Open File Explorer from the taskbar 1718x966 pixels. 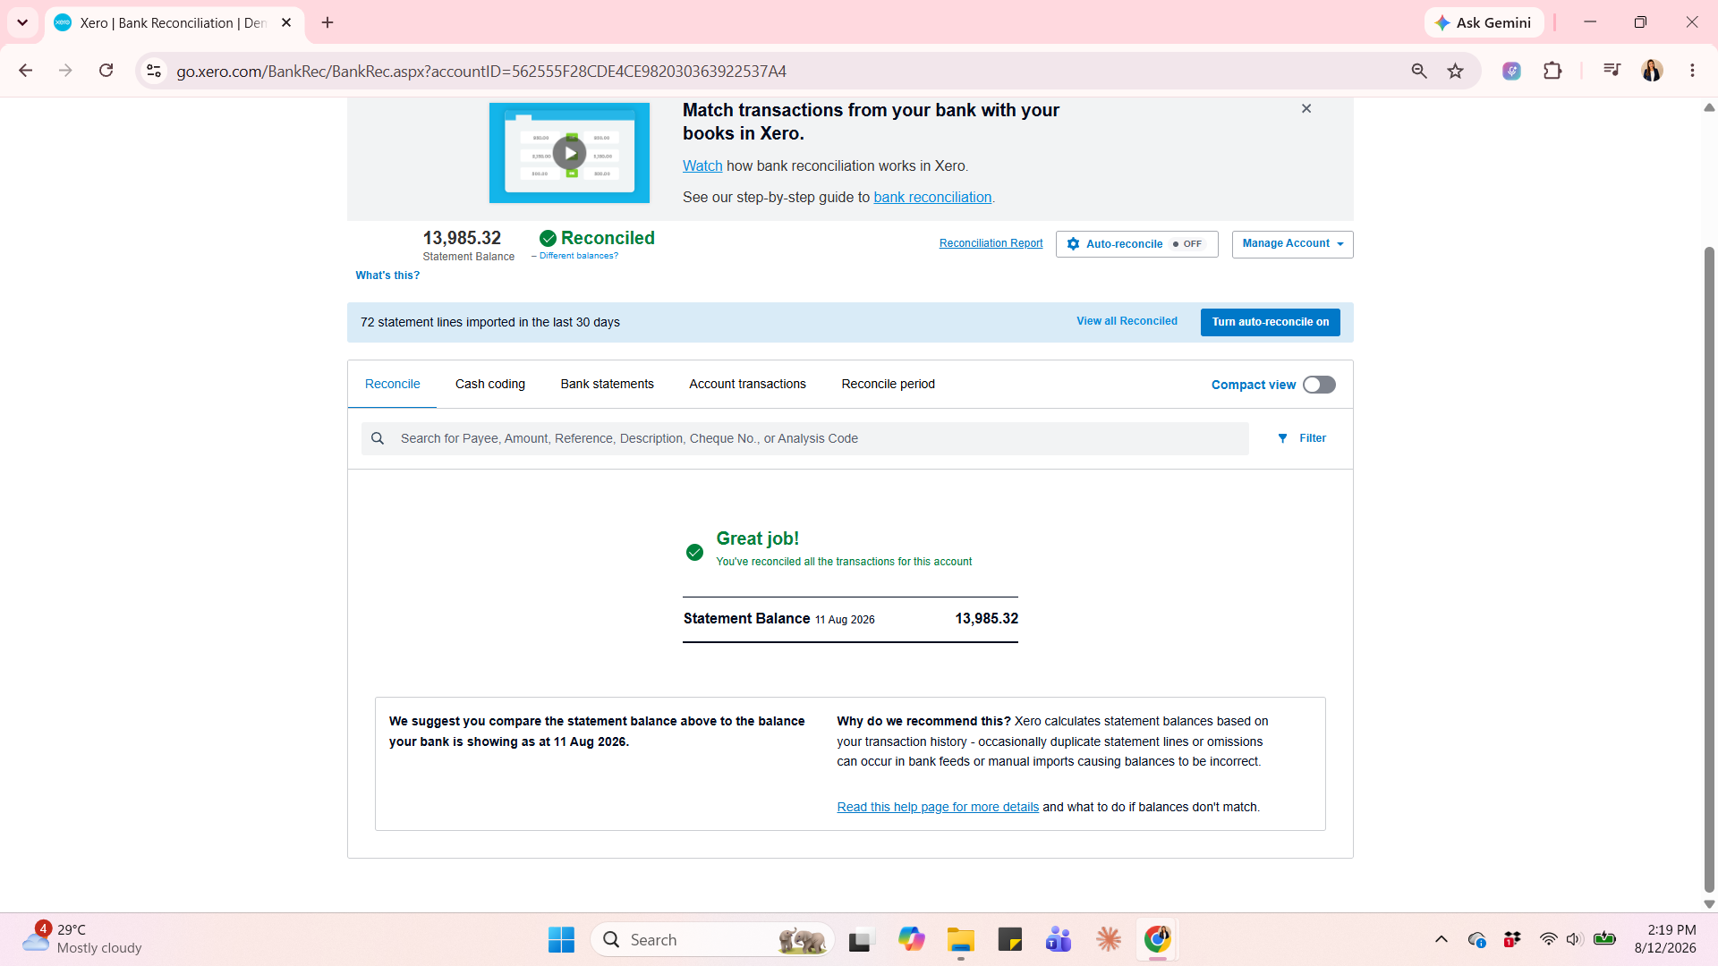[961, 939]
